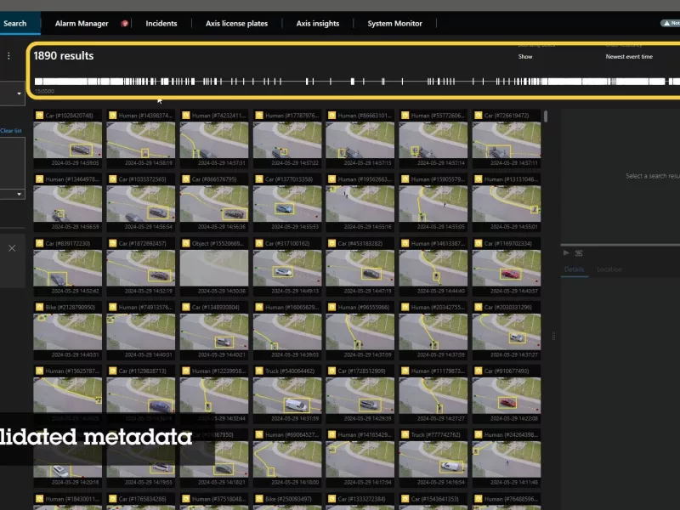The width and height of the screenshot is (680, 510).
Task: Expand the left-side combo box arrow below the tabs
Action: tap(20, 93)
